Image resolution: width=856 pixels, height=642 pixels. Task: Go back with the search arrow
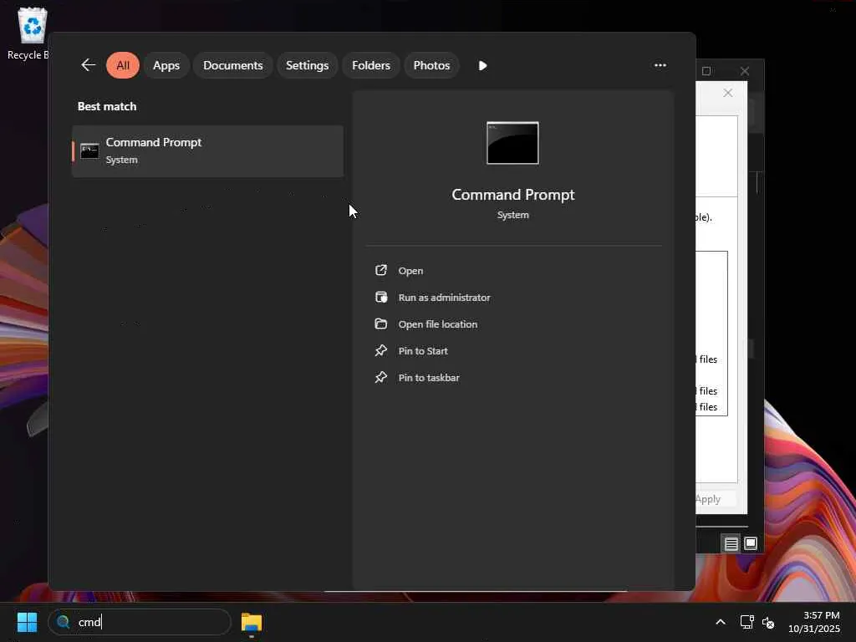click(88, 65)
